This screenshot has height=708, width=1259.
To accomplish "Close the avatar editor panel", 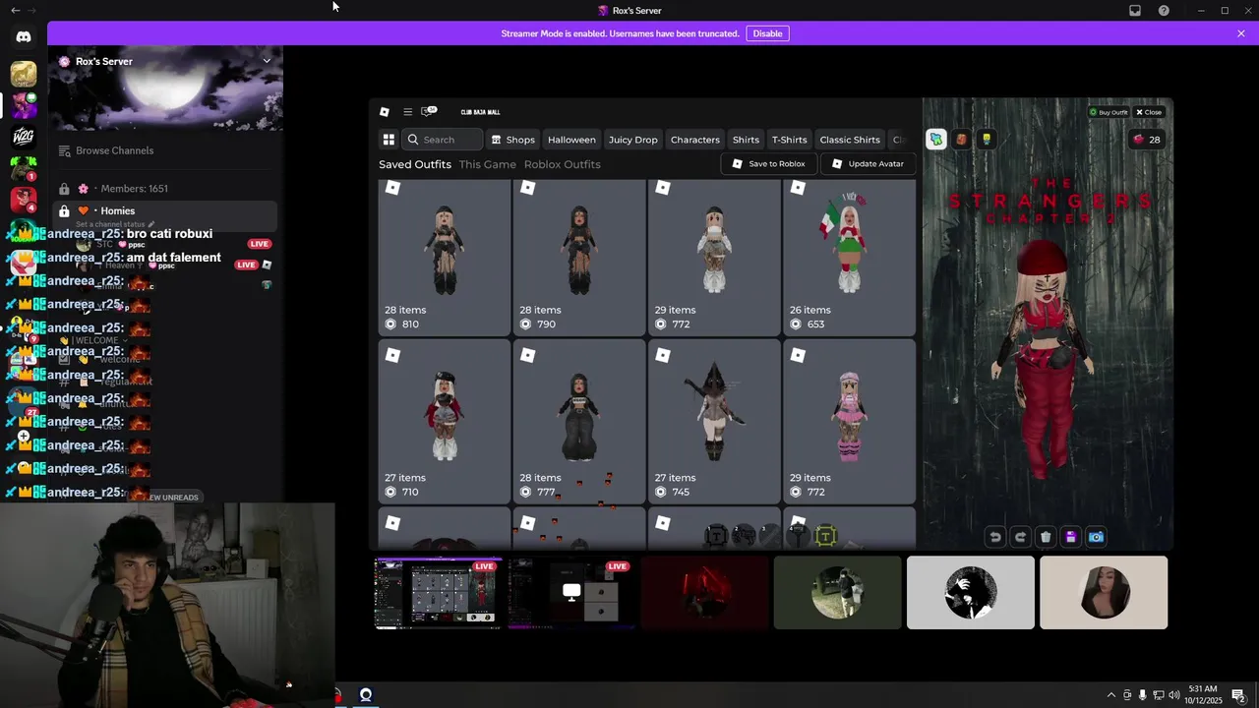I will [1149, 112].
